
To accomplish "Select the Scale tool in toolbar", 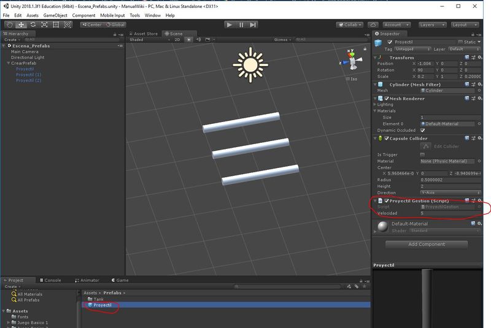I will [44, 25].
